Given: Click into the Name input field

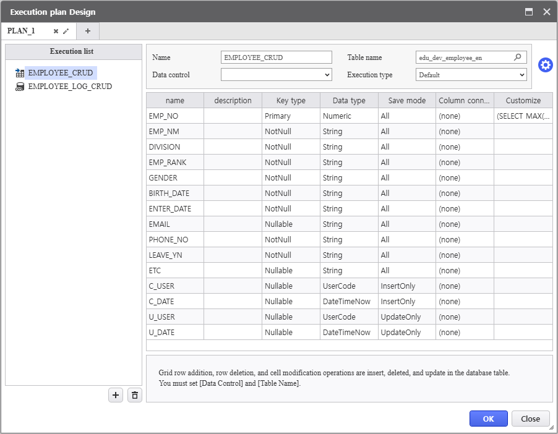Looking at the screenshot, I should (x=276, y=57).
